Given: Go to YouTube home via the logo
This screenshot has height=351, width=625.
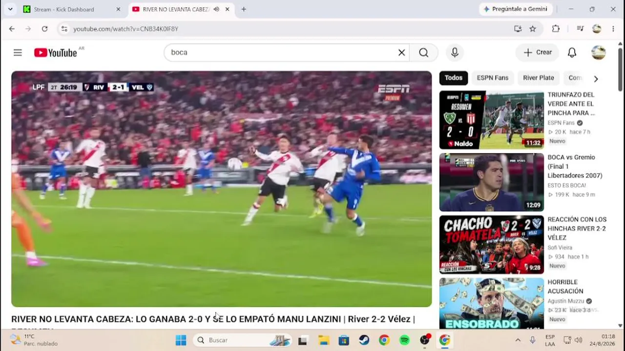Looking at the screenshot, I should (x=56, y=53).
